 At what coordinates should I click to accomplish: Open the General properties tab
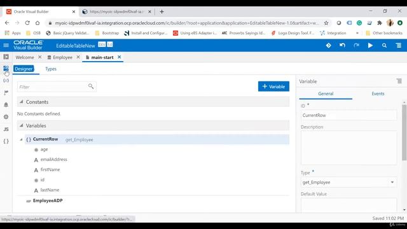326,94
